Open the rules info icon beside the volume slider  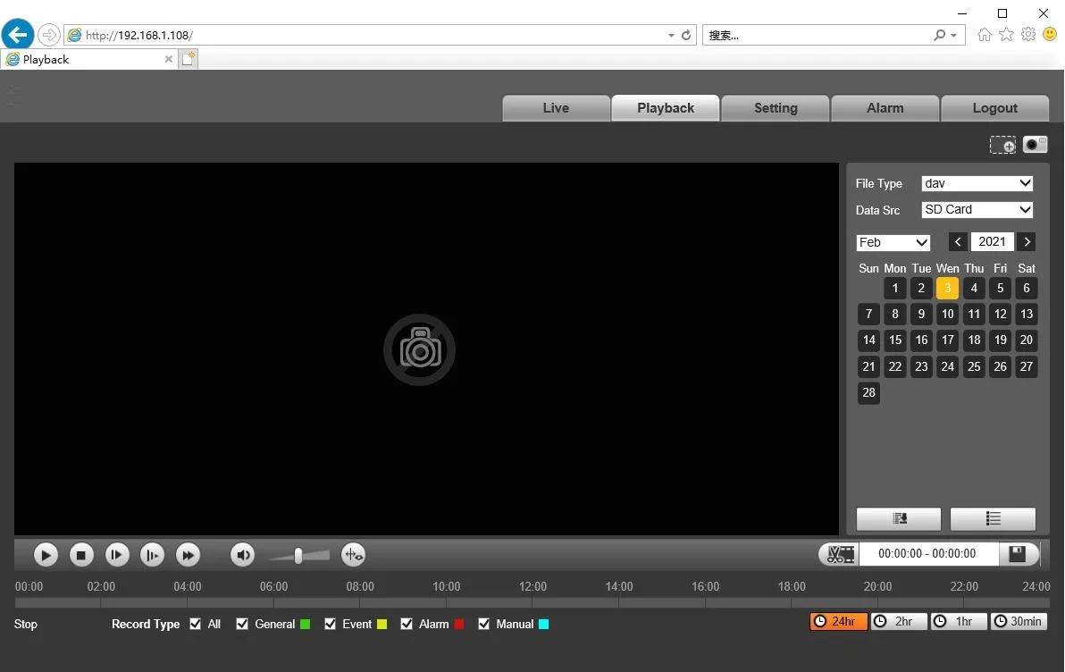[x=353, y=555]
